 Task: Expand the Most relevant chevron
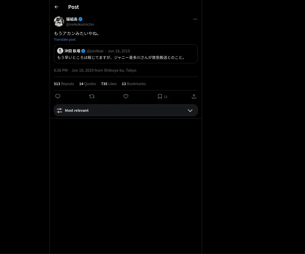[190, 110]
